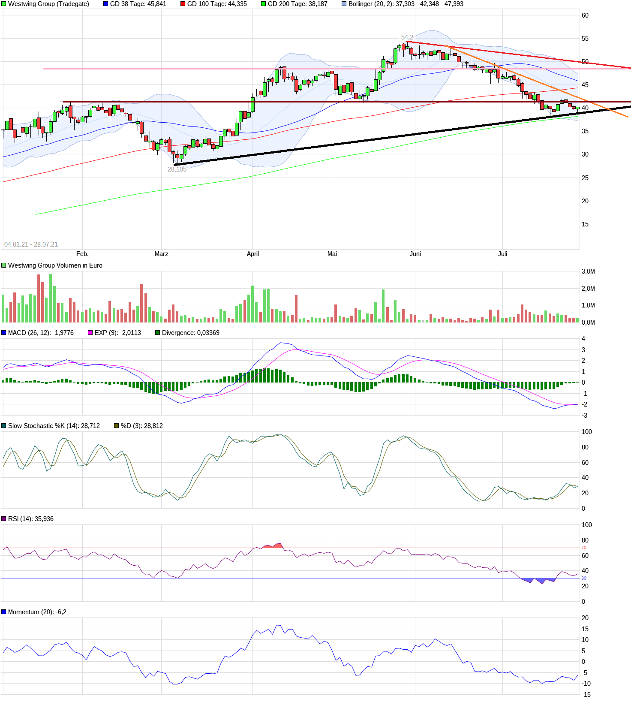Click the 60 price axis label
Image resolution: width=631 pixels, height=705 pixels.
(585, 15)
